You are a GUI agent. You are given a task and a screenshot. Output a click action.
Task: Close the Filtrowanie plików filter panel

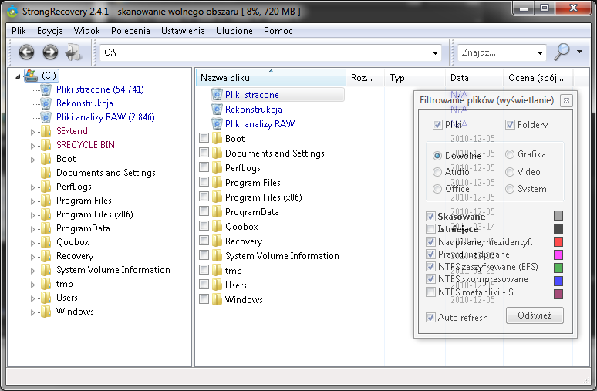tap(566, 101)
